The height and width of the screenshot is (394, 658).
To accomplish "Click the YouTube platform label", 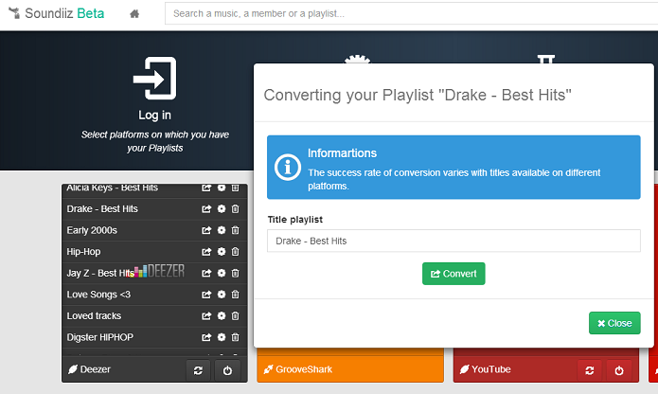I will point(486,369).
